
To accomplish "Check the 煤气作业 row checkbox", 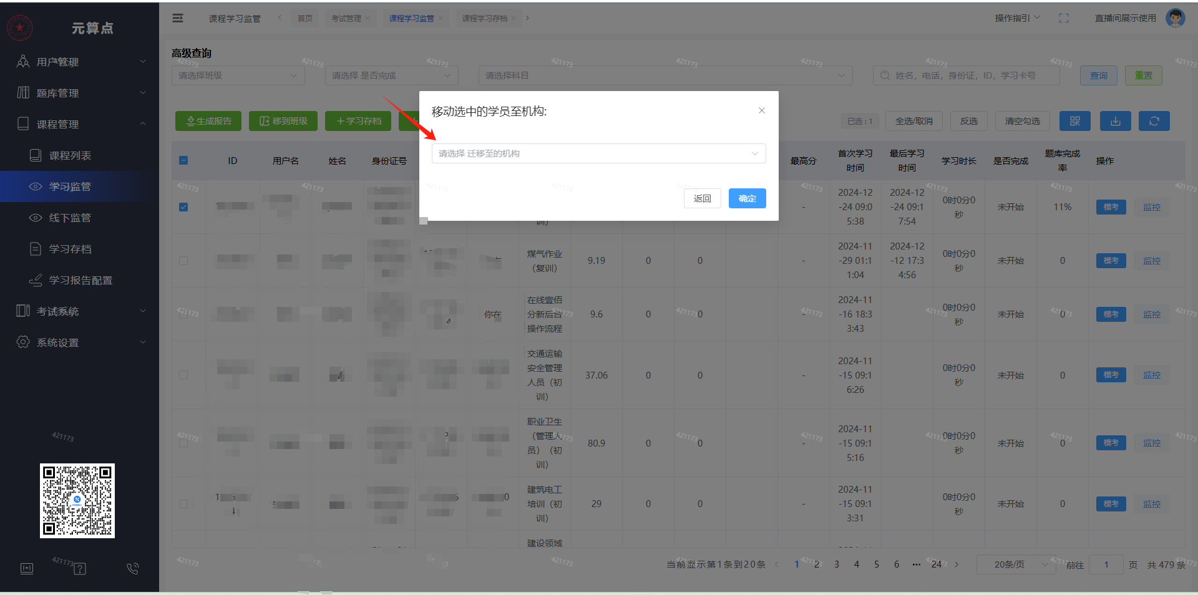I will coord(183,261).
